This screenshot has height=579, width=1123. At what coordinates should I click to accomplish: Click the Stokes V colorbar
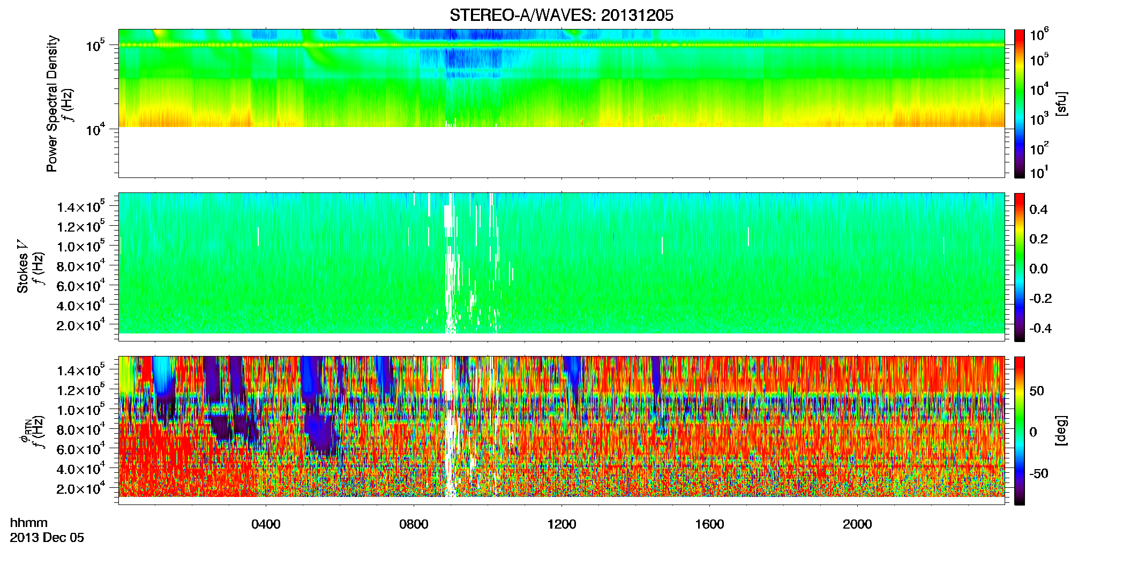pos(1020,267)
